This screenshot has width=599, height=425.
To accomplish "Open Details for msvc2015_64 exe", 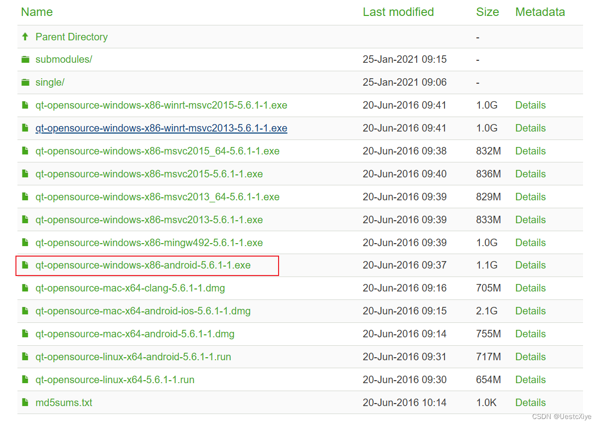I will click(530, 151).
